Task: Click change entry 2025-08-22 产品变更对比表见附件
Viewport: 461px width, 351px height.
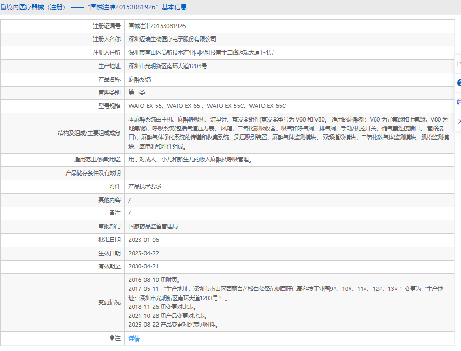Action: tap(173, 325)
